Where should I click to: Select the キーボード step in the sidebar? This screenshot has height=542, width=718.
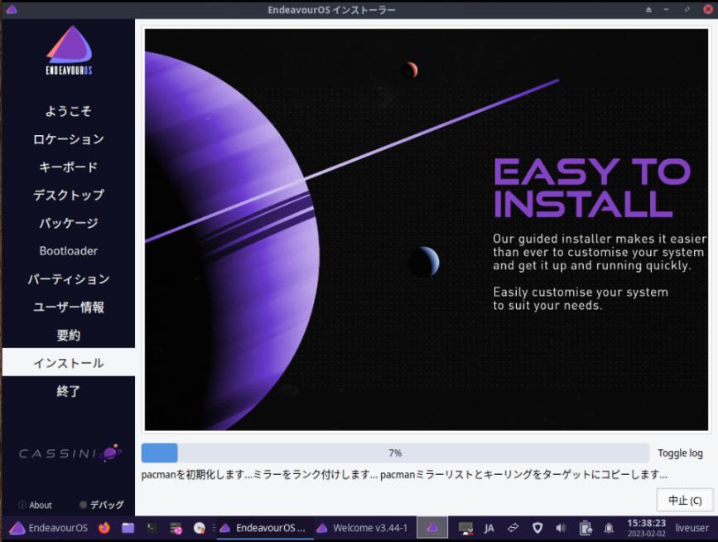(68, 167)
